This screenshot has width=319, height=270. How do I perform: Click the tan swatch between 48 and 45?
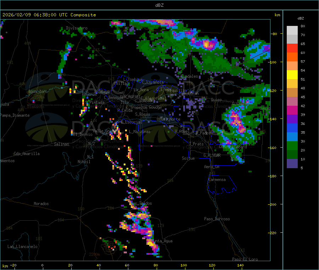pos(292,93)
